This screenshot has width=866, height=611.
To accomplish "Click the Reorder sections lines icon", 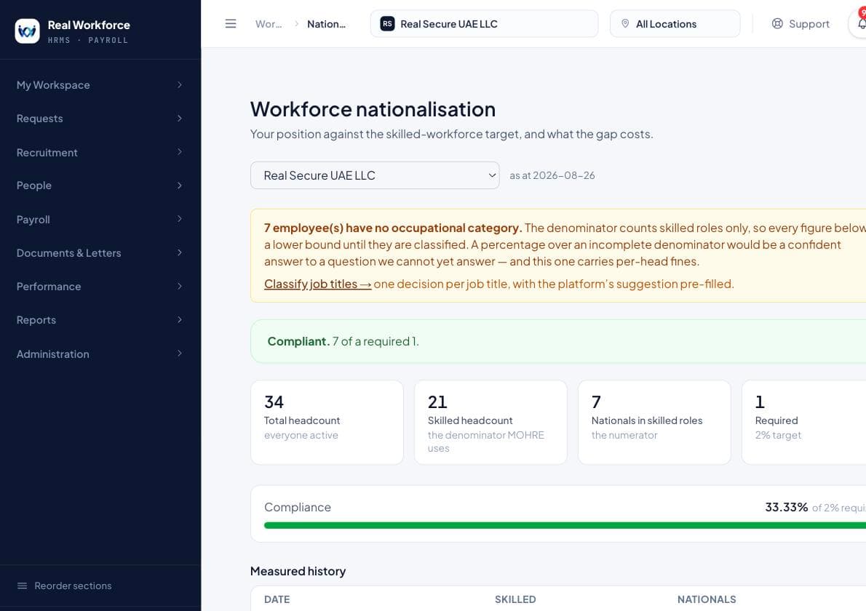I will click(x=22, y=586).
